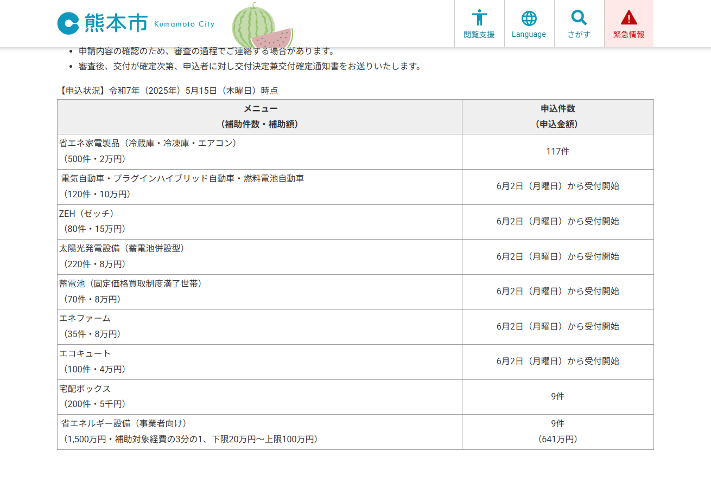Click 6月2日 reception start cell in 蓄電池 row

pyautogui.click(x=558, y=292)
